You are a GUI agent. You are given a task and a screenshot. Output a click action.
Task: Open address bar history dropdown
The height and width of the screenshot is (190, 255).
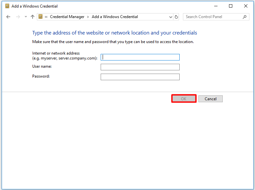[170, 17]
